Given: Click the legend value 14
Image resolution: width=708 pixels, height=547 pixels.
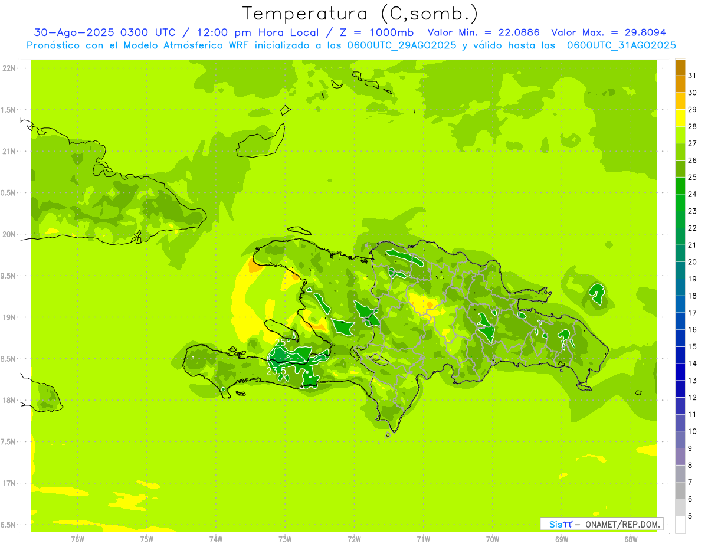Looking at the screenshot, I should [692, 363].
